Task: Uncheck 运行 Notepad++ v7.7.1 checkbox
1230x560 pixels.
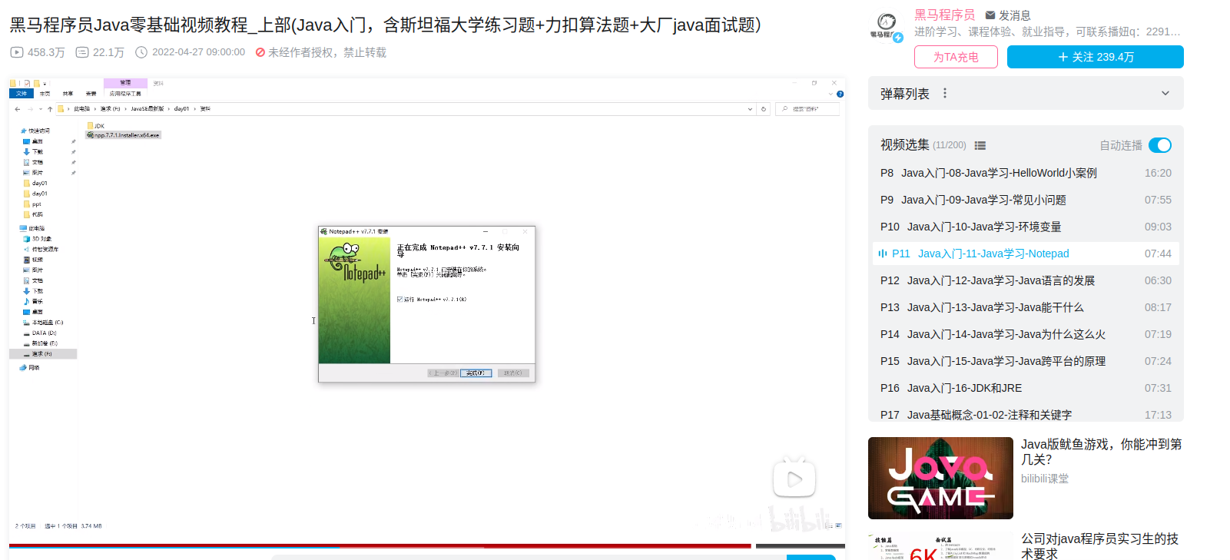Action: tap(400, 300)
